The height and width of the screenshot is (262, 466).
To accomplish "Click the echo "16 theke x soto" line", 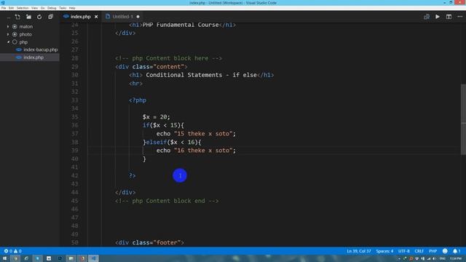I will pyautogui.click(x=196, y=151).
